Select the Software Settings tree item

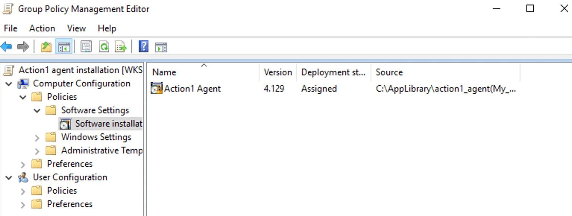95,110
